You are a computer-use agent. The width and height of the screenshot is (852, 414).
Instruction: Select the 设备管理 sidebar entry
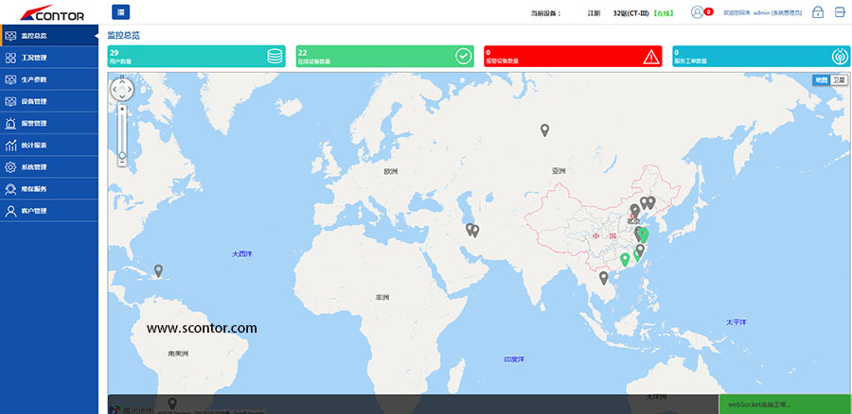tap(49, 101)
